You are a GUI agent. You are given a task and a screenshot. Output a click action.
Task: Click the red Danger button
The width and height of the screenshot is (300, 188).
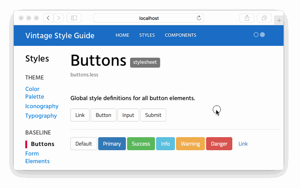[x=219, y=144]
